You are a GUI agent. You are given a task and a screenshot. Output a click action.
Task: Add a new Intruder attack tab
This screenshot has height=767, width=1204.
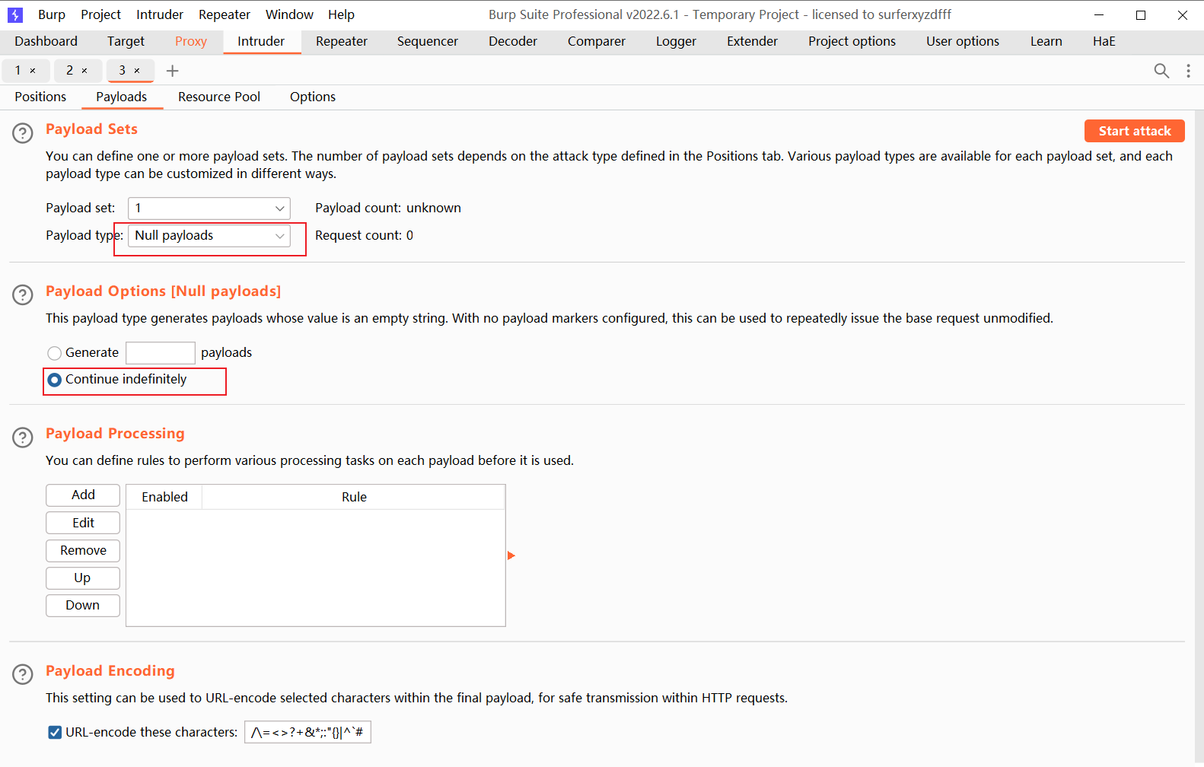(173, 71)
